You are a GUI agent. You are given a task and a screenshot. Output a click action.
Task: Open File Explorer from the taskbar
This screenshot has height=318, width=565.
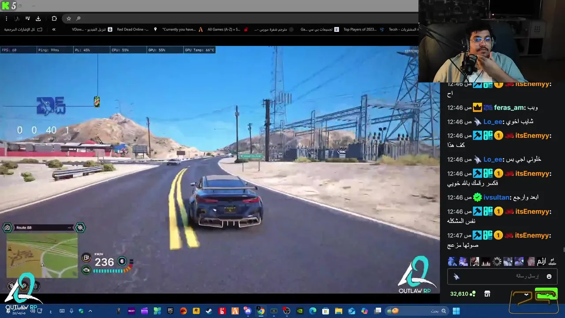click(339, 311)
